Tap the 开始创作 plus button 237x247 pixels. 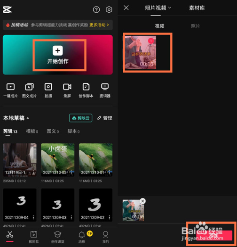coord(58,50)
